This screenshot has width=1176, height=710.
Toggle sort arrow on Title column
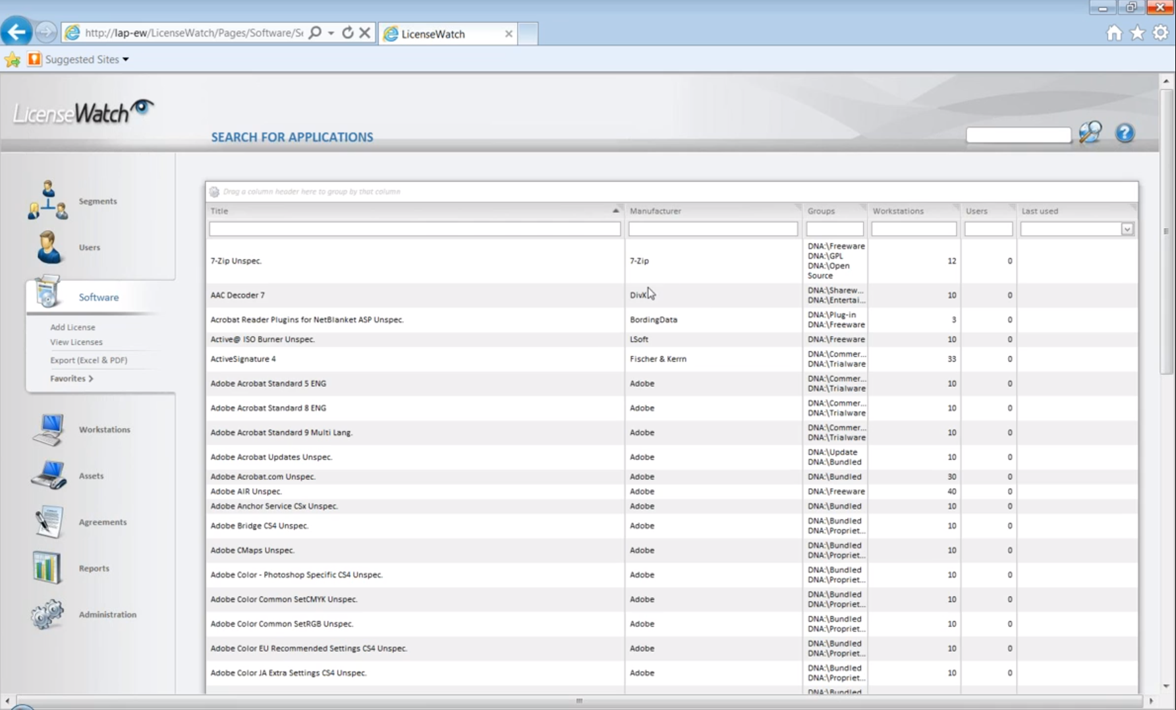(615, 211)
